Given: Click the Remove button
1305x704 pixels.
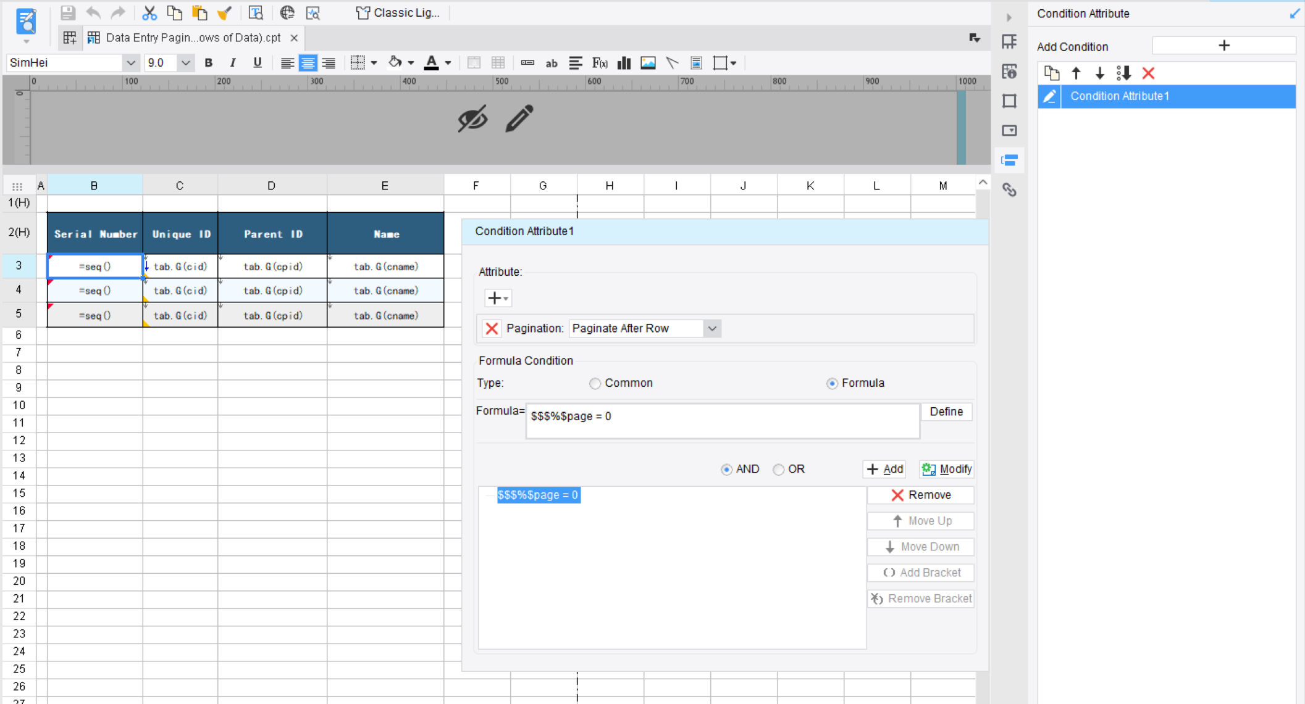Looking at the screenshot, I should click(x=920, y=495).
